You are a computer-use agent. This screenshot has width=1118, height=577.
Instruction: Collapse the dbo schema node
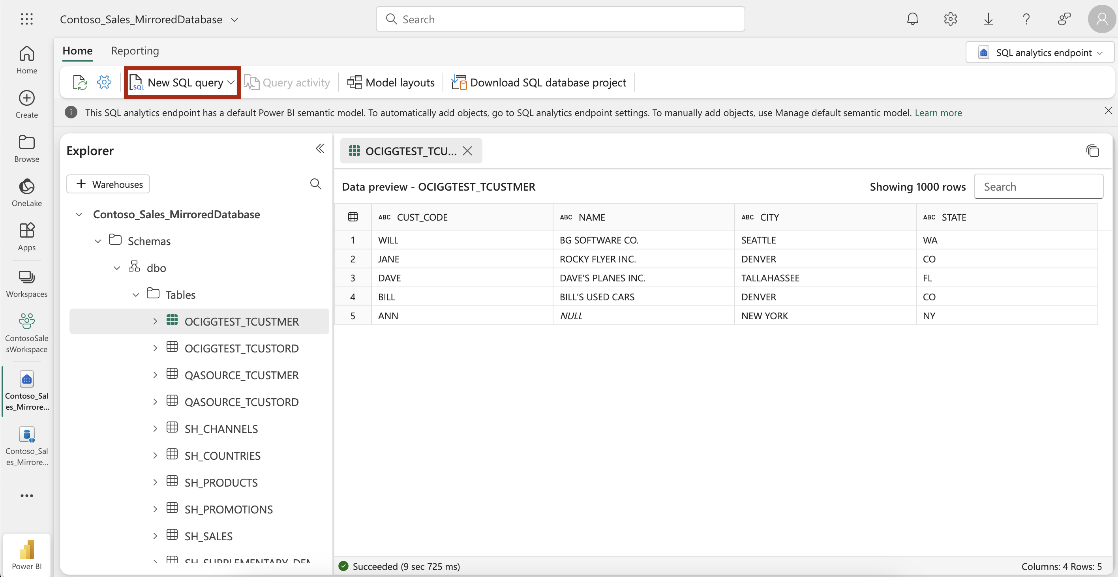[x=117, y=268]
